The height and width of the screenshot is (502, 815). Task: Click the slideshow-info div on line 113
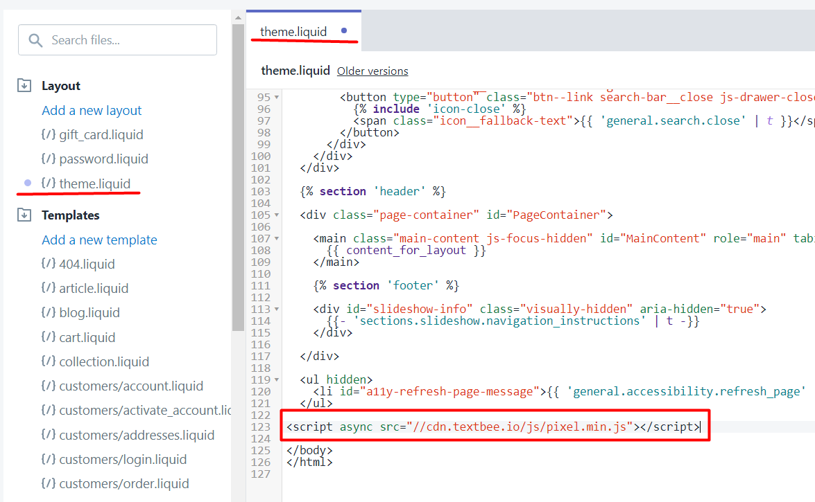click(x=540, y=309)
